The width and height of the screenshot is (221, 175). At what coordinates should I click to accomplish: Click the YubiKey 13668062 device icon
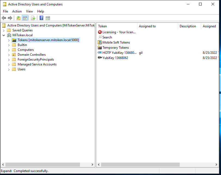tap(100, 58)
